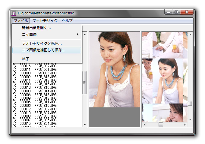
Task: Click the mosaic tile of woman holding juice glass
Action: (x=147, y=81)
